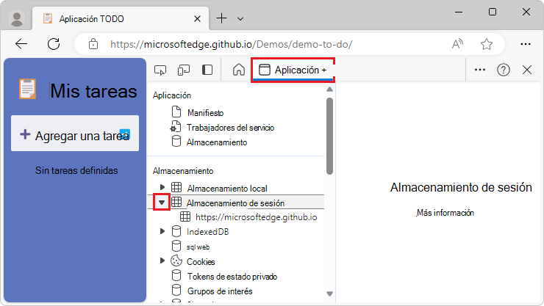
Task: Click the Almacenamiento de sesión grid icon
Action: (176, 202)
